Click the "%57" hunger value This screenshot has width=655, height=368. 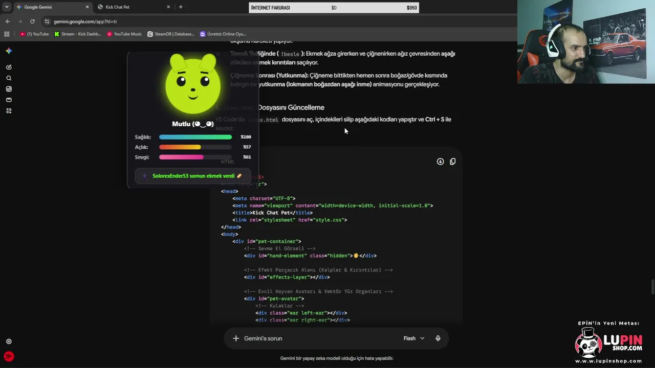(247, 147)
